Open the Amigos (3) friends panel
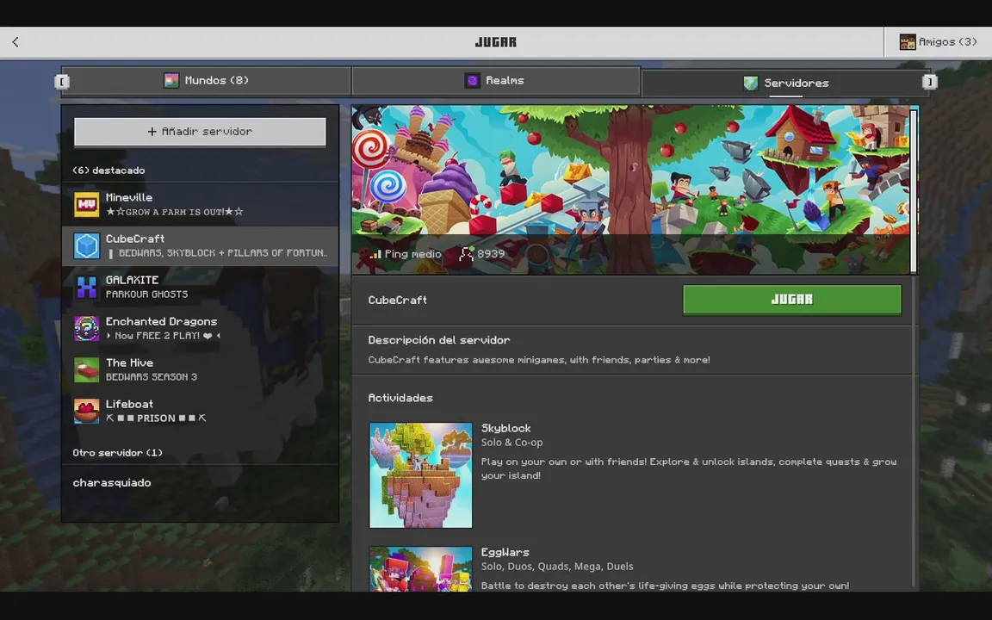This screenshot has width=992, height=620. coord(938,41)
